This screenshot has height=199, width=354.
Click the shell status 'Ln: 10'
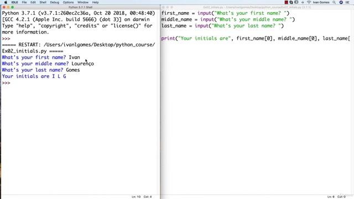click(x=136, y=197)
